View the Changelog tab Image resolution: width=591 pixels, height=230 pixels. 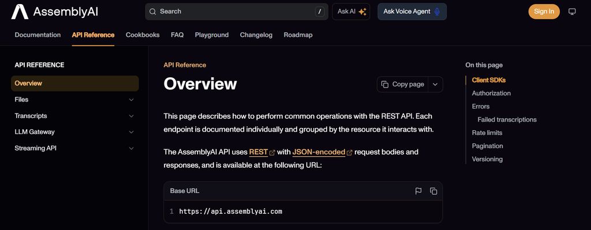point(256,35)
